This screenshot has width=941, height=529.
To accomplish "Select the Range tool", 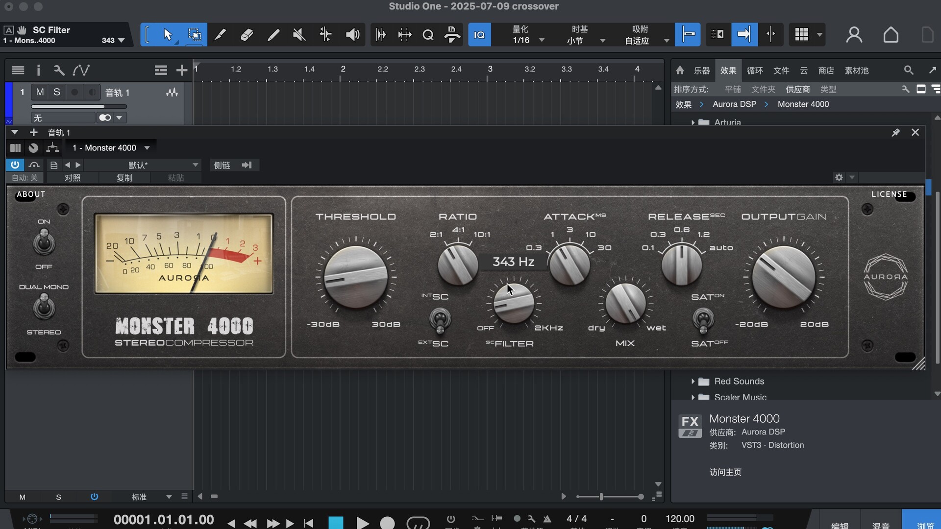I will 194,35.
